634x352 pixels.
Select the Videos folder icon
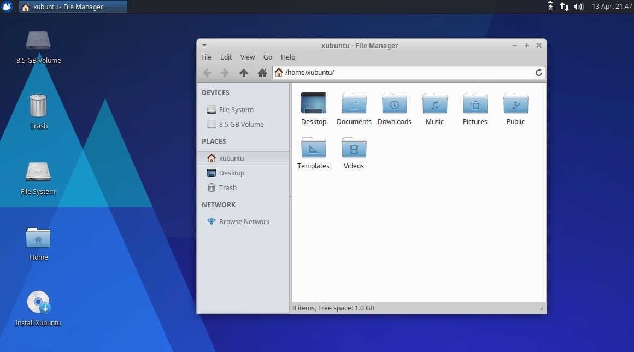click(354, 148)
